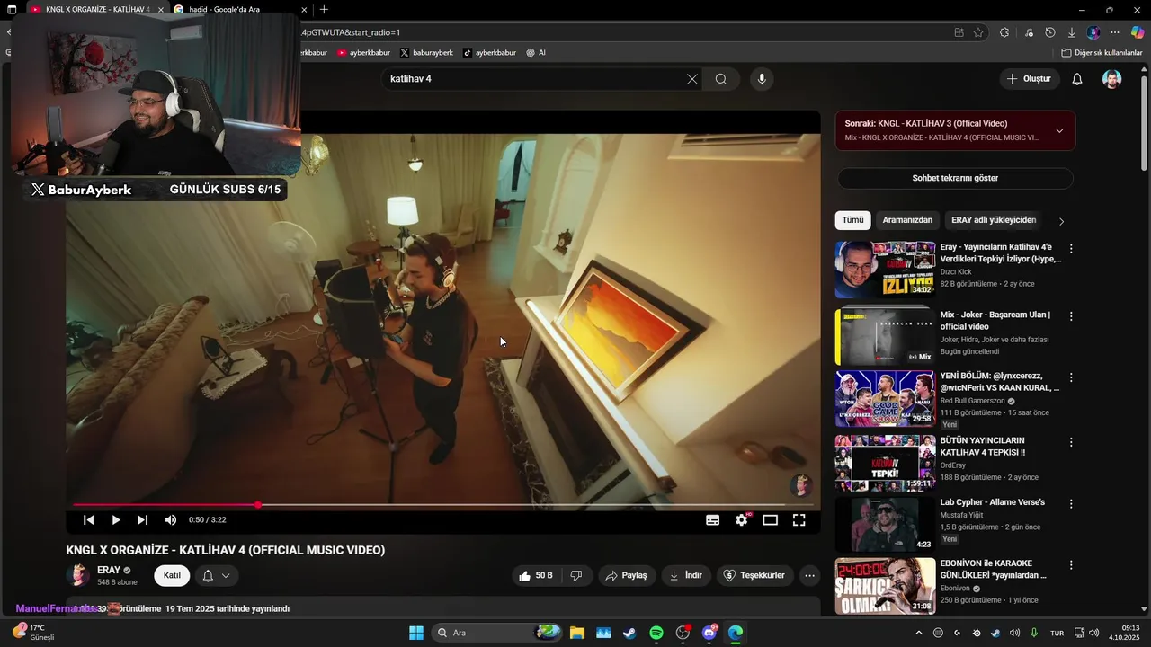
Task: Open options for BÜTÜN YAYINCILARIN KATLİHAV 4 TEPKİSİ
Action: click(1071, 442)
